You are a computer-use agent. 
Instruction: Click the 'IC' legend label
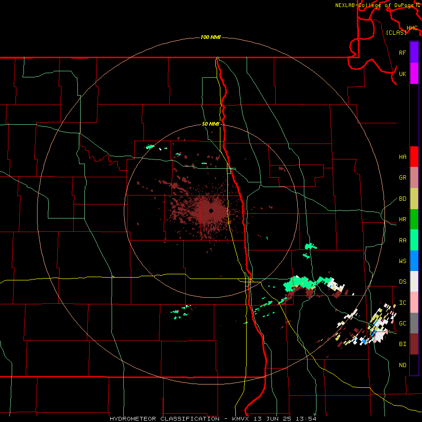(402, 303)
